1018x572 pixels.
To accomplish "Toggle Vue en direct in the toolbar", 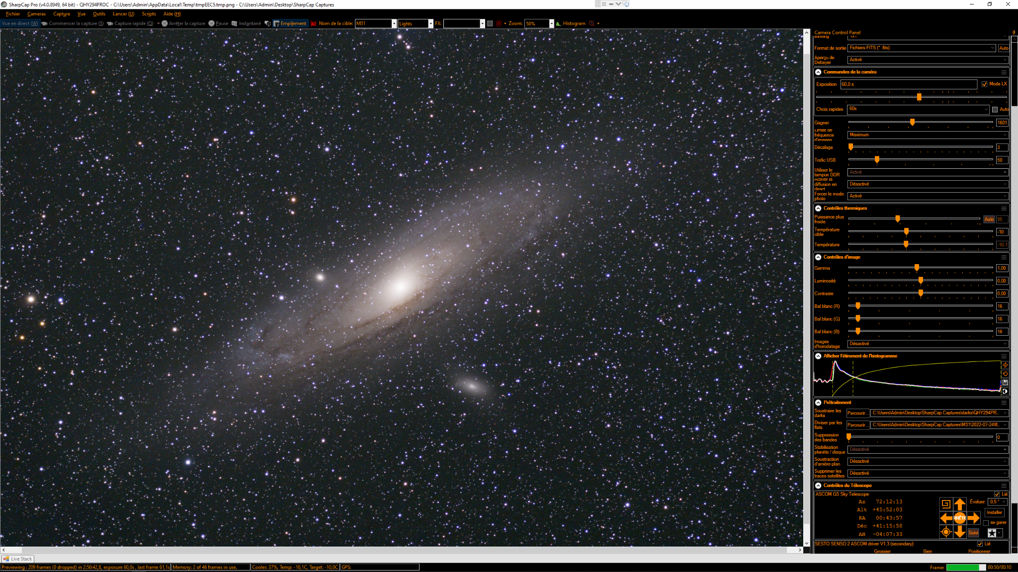I will click(20, 23).
